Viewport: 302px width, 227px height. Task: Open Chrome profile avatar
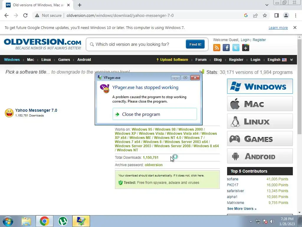coord(286,15)
